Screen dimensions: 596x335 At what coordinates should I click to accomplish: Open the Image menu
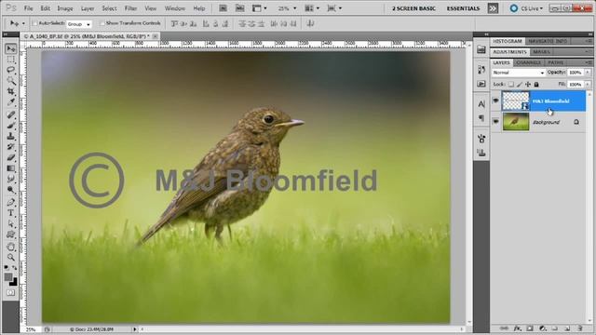(65, 8)
